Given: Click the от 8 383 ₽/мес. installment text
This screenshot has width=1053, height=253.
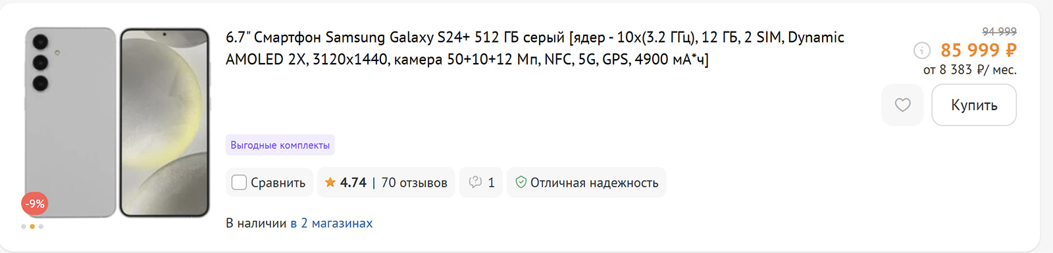Looking at the screenshot, I should coord(969,70).
